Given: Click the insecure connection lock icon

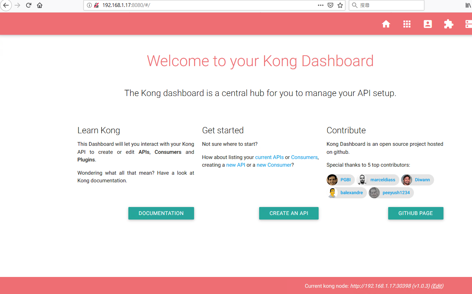Looking at the screenshot, I should [x=96, y=5].
